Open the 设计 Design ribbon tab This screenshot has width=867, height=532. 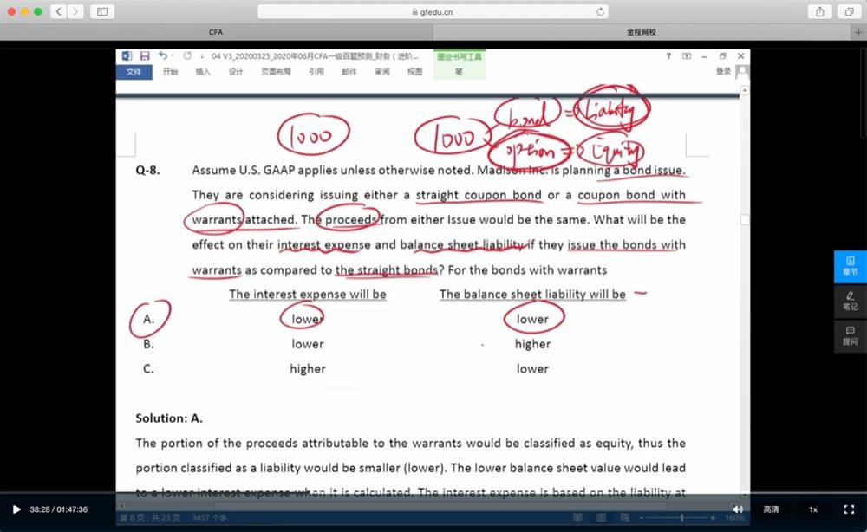(x=236, y=72)
